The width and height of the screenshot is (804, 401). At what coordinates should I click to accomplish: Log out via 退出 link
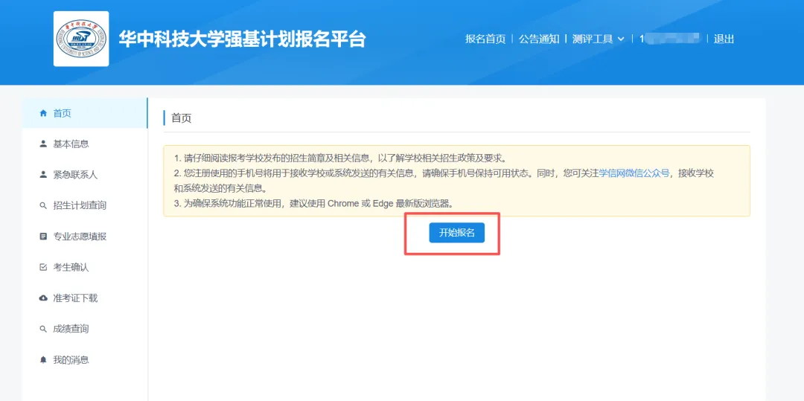coord(724,39)
